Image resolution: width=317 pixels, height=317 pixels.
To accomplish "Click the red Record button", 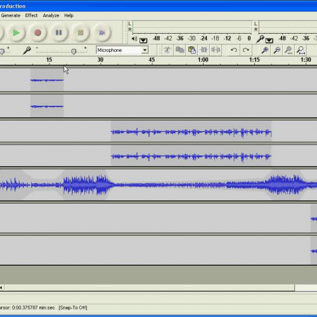I will (38, 33).
